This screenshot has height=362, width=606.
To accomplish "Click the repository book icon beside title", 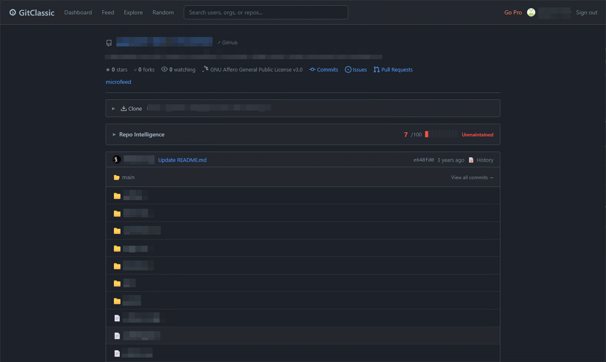I will [109, 43].
